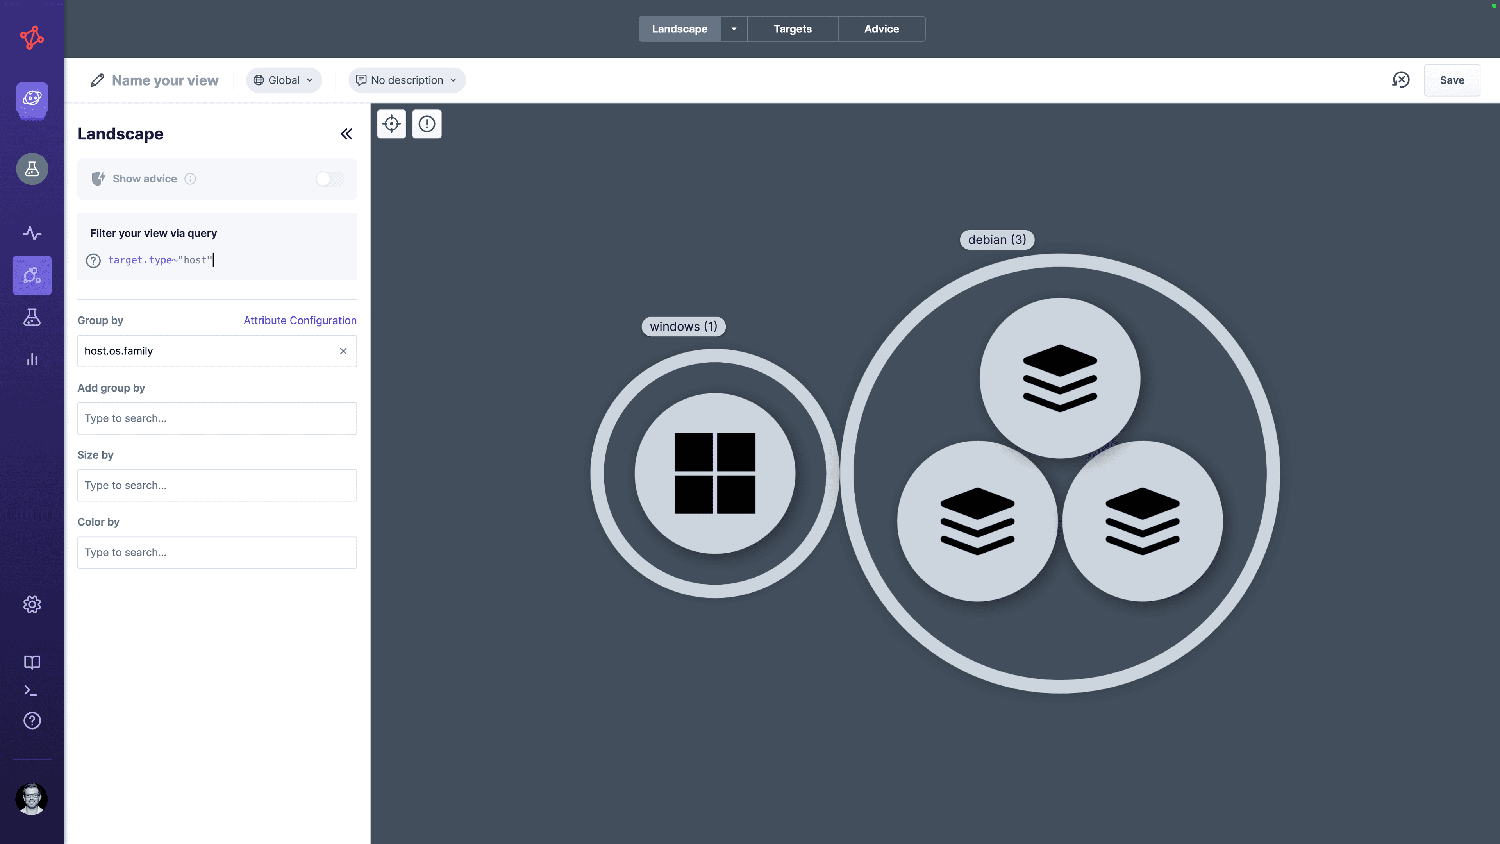
Task: Collapse the Landscape sidebar with the double chevron
Action: click(x=346, y=134)
